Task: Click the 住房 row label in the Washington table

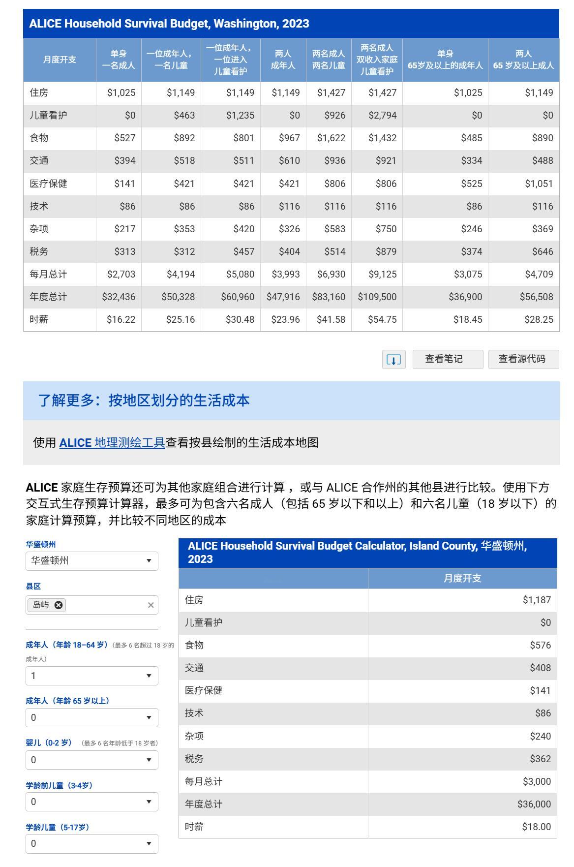Action: 39,93
